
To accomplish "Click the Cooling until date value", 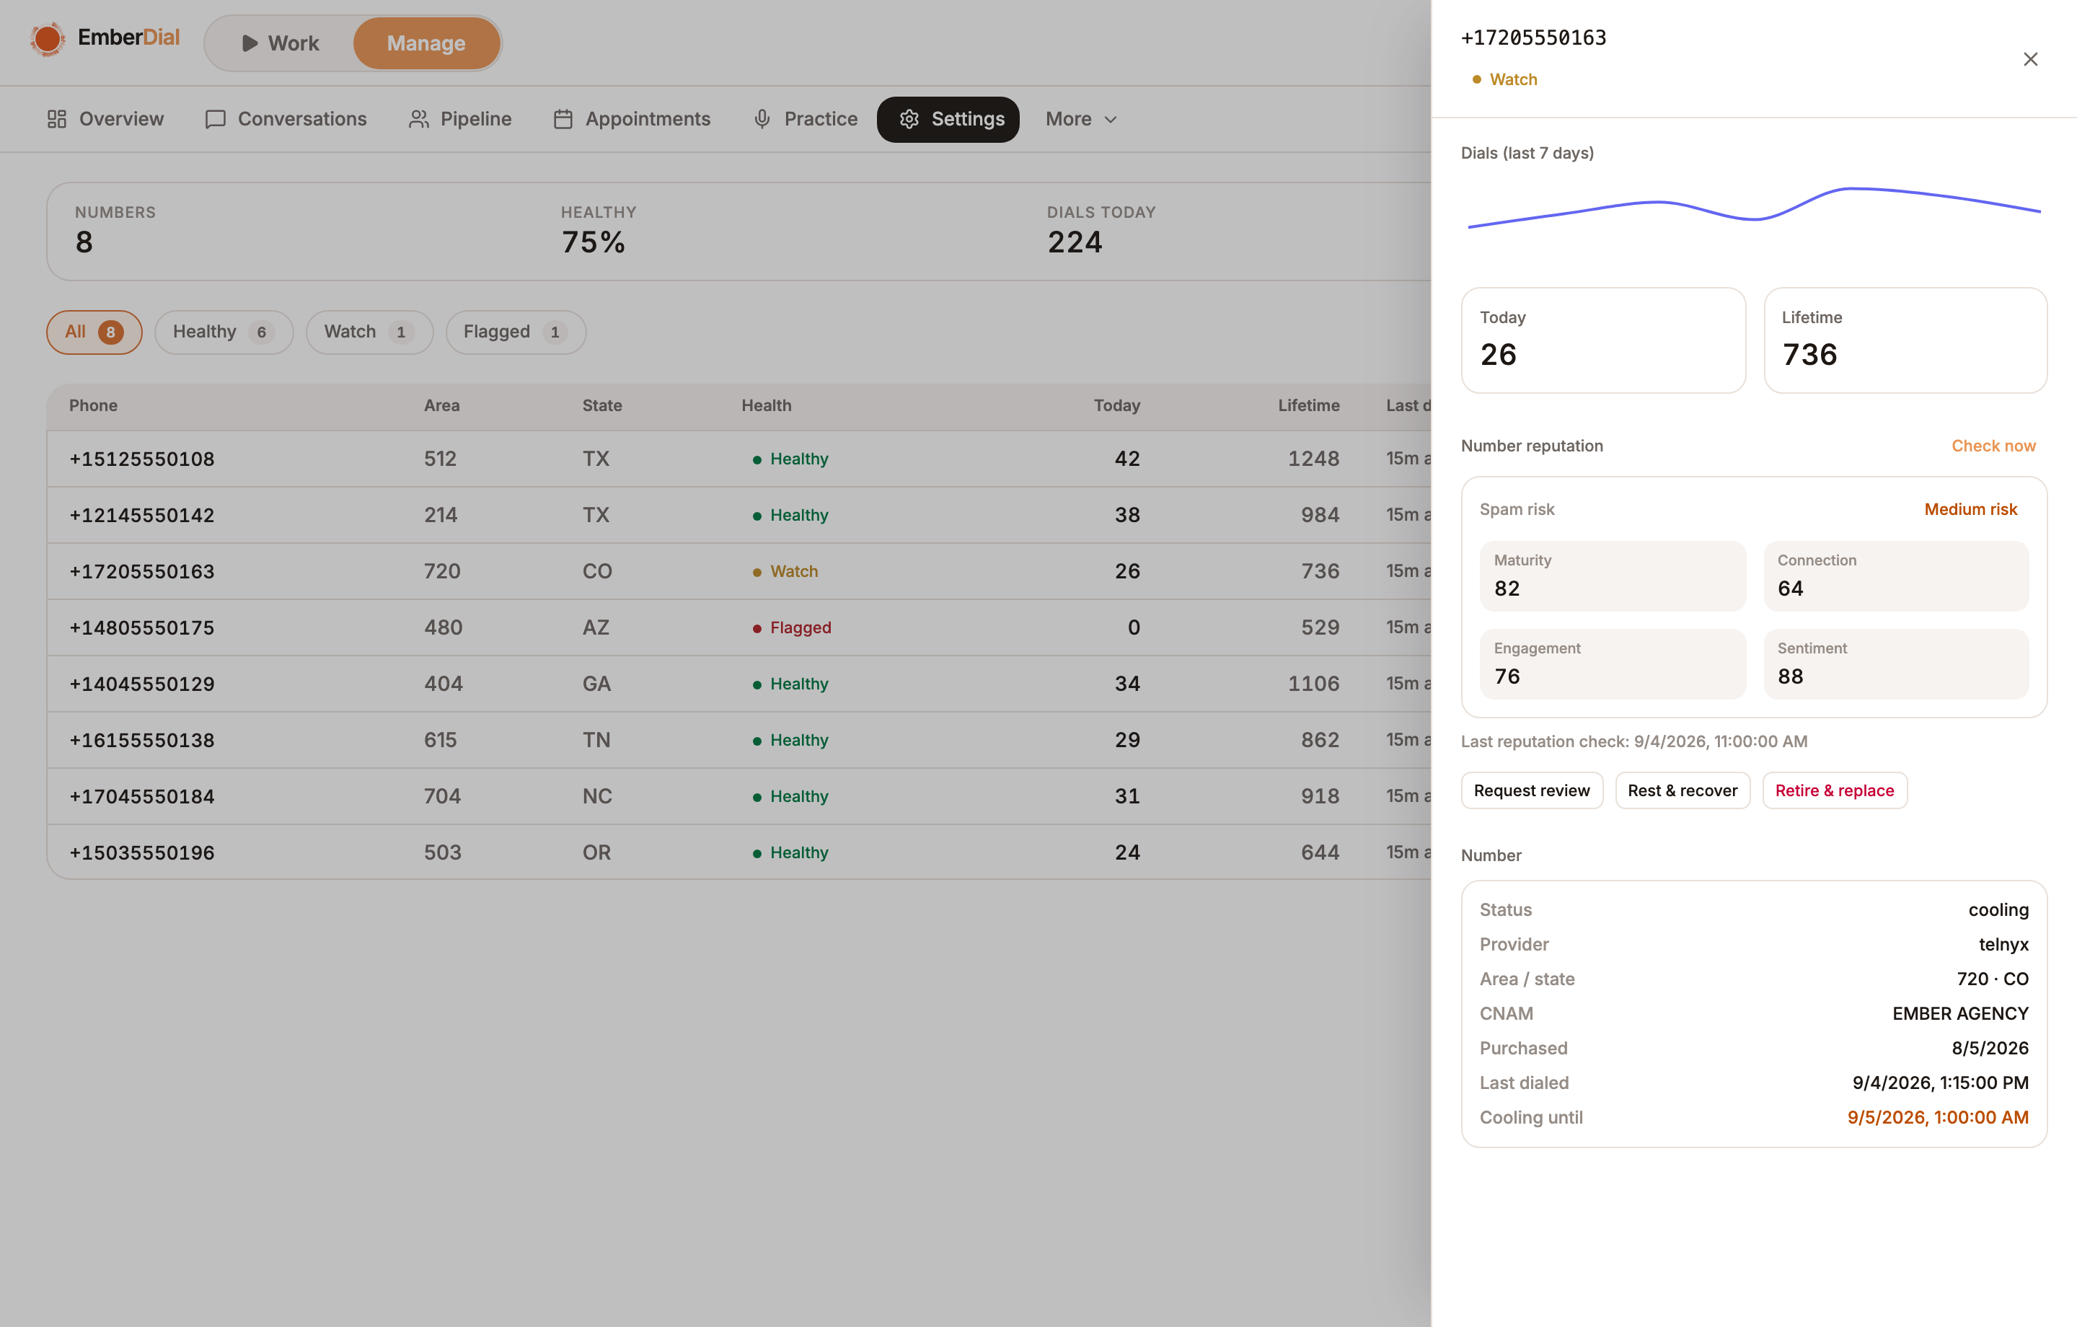I will tap(1937, 1117).
